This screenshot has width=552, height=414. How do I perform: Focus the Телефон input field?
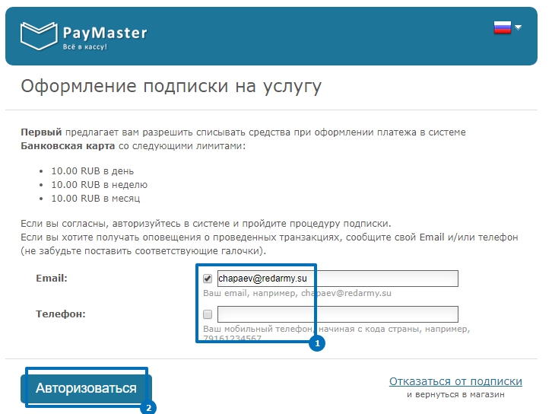click(338, 314)
